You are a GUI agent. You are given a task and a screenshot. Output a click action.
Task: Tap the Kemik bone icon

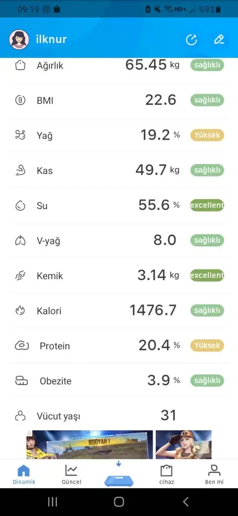[21, 276]
